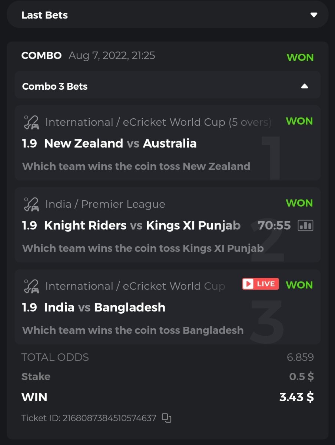Screen dimensions: 335x445
Task: Click the eCricket icon for India match
Action: click(31, 286)
